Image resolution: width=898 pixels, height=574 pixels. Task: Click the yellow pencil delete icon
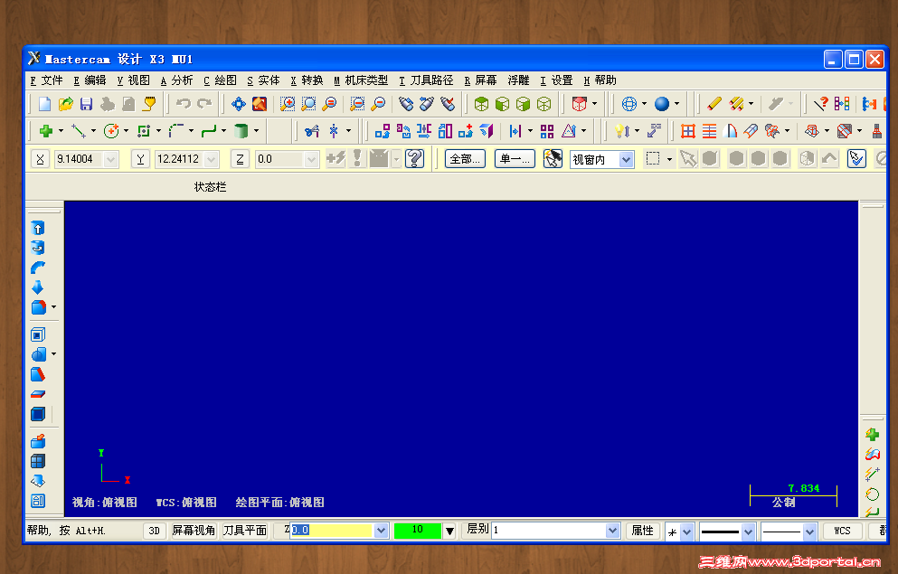714,104
